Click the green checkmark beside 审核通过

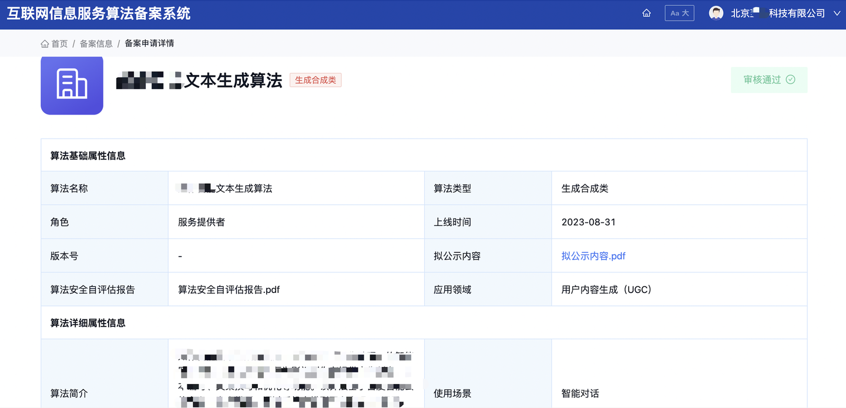tap(790, 79)
